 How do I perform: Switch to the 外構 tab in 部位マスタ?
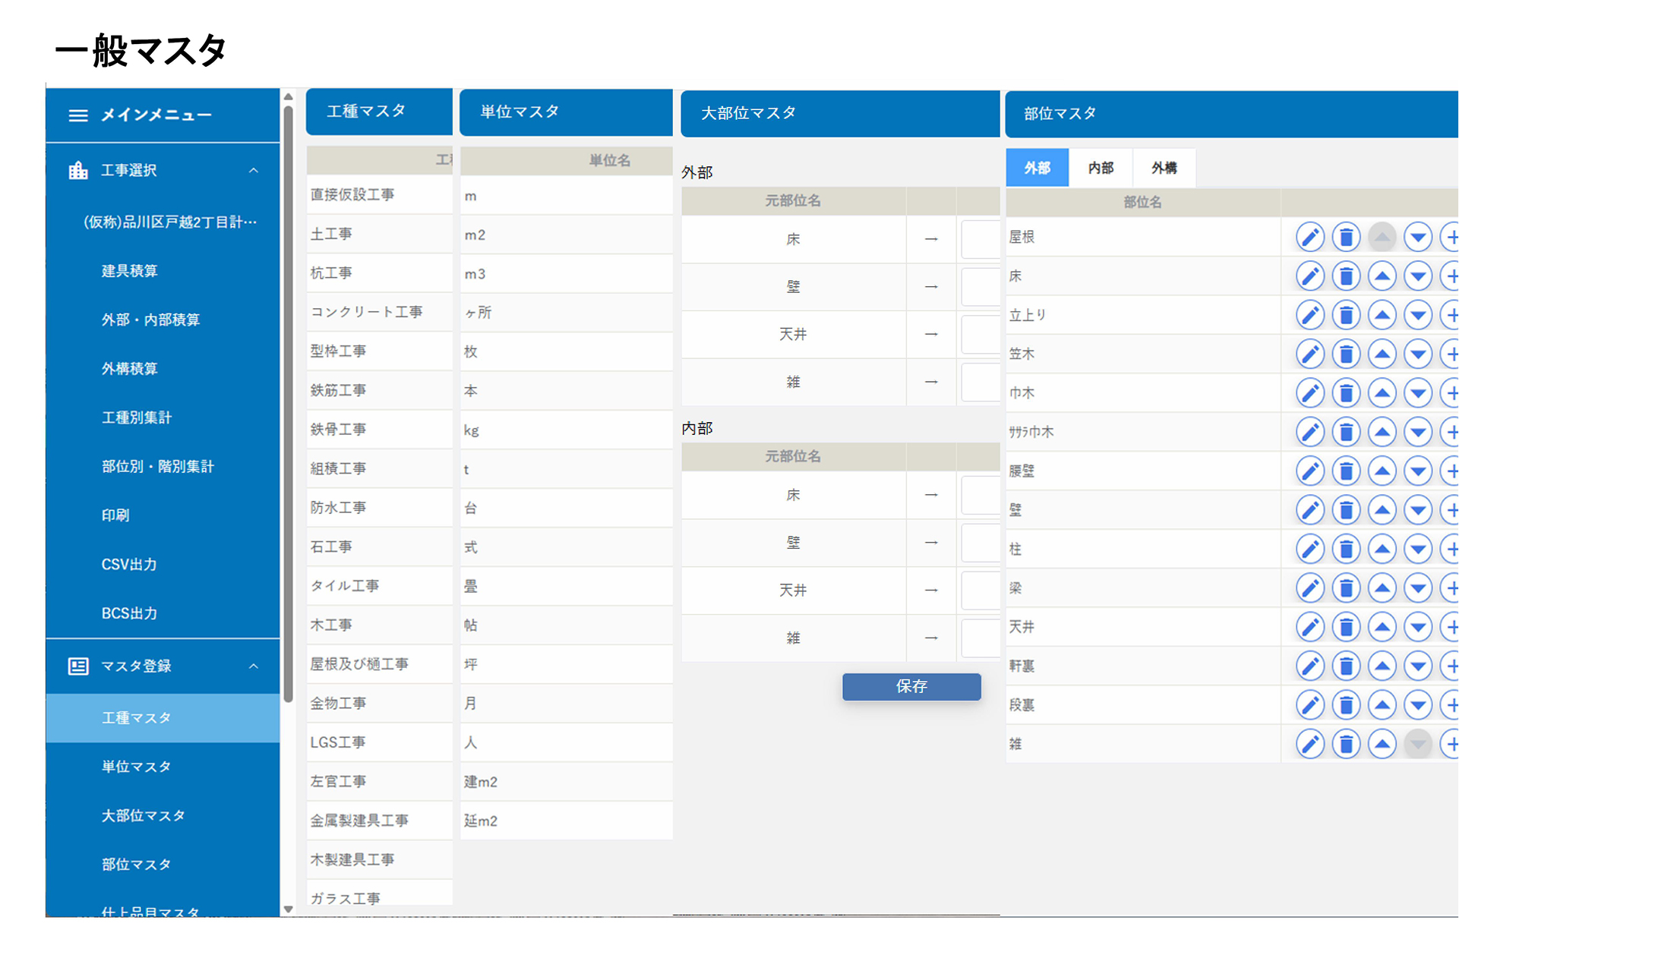1164,168
